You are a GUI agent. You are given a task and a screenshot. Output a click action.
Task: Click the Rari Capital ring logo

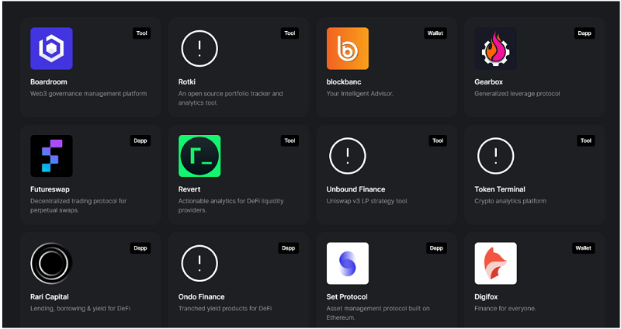click(51, 264)
